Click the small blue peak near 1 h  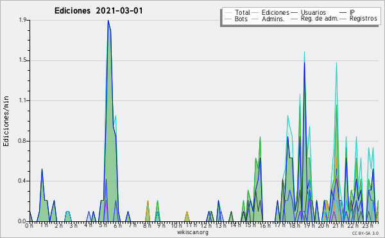point(42,169)
